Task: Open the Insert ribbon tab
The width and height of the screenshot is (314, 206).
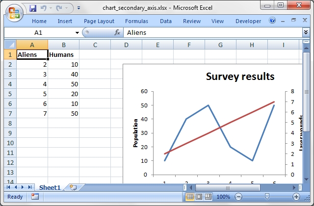Action: [x=65, y=21]
